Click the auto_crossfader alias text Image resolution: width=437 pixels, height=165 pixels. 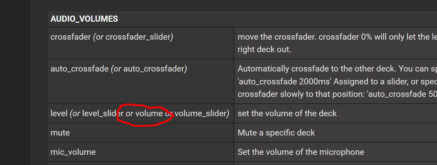(153, 69)
